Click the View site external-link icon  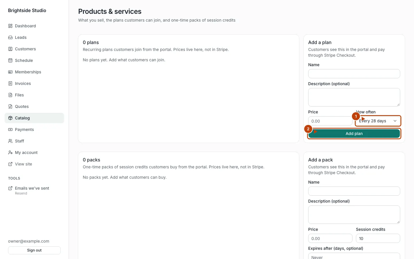pos(10,164)
